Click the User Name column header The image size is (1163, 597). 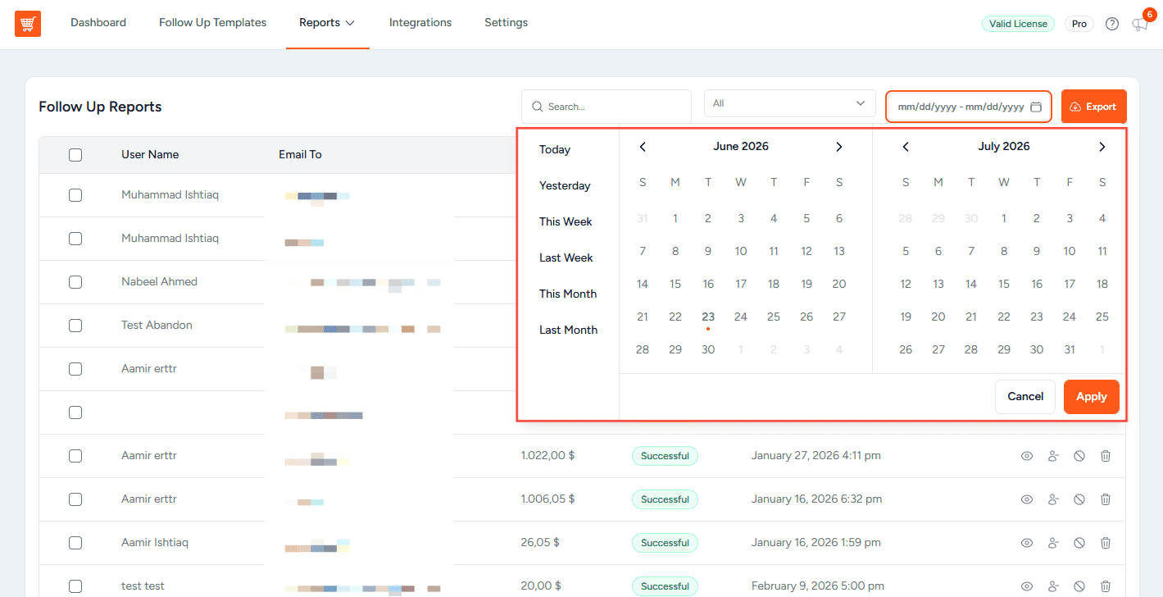(x=150, y=155)
